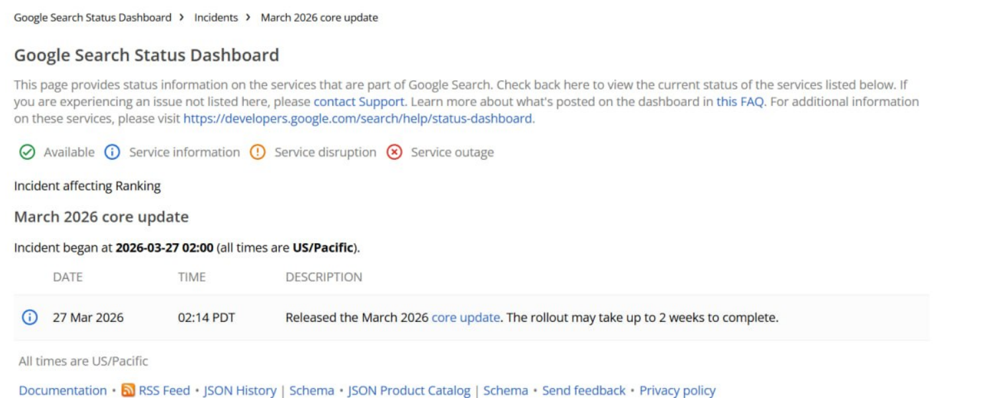Open the this FAQ link
The height and width of the screenshot is (398, 986).
(x=740, y=101)
